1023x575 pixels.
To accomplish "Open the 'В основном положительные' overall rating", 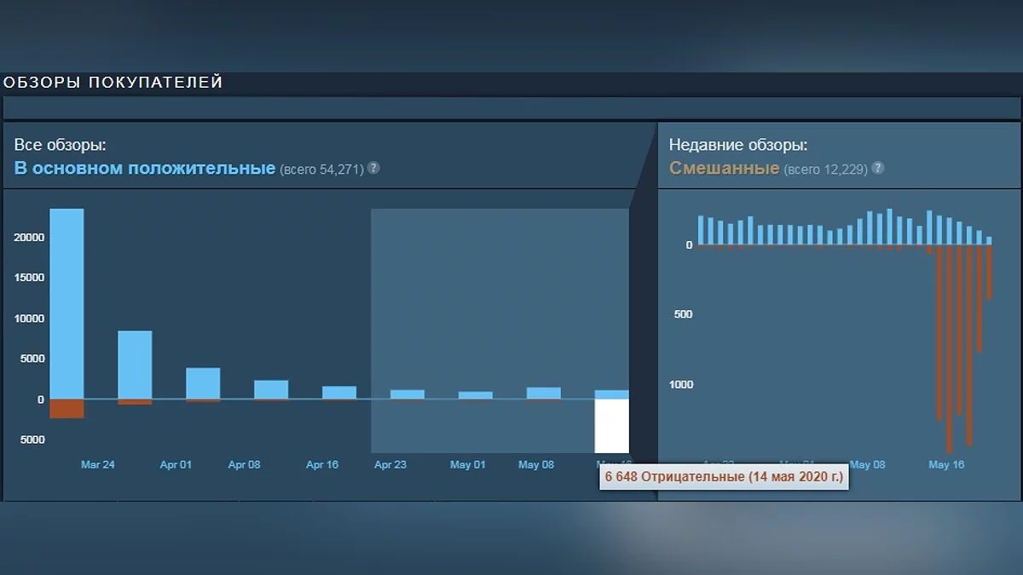I will [x=145, y=168].
